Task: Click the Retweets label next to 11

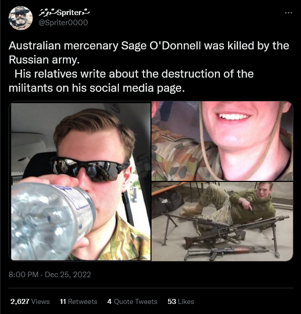Action: 83,301
